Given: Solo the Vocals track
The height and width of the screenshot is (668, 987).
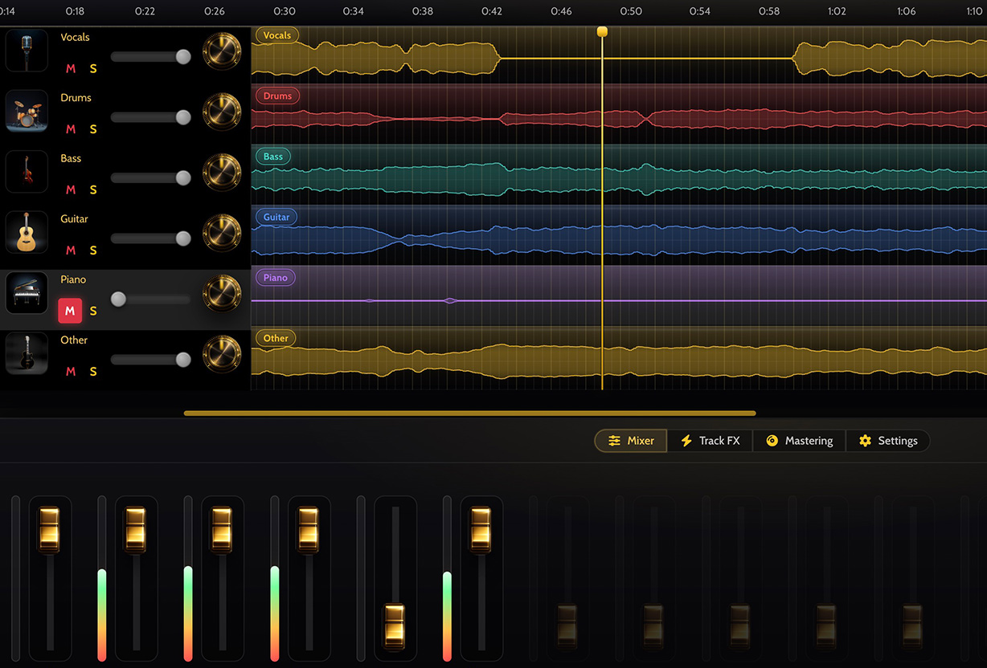Looking at the screenshot, I should click(93, 68).
